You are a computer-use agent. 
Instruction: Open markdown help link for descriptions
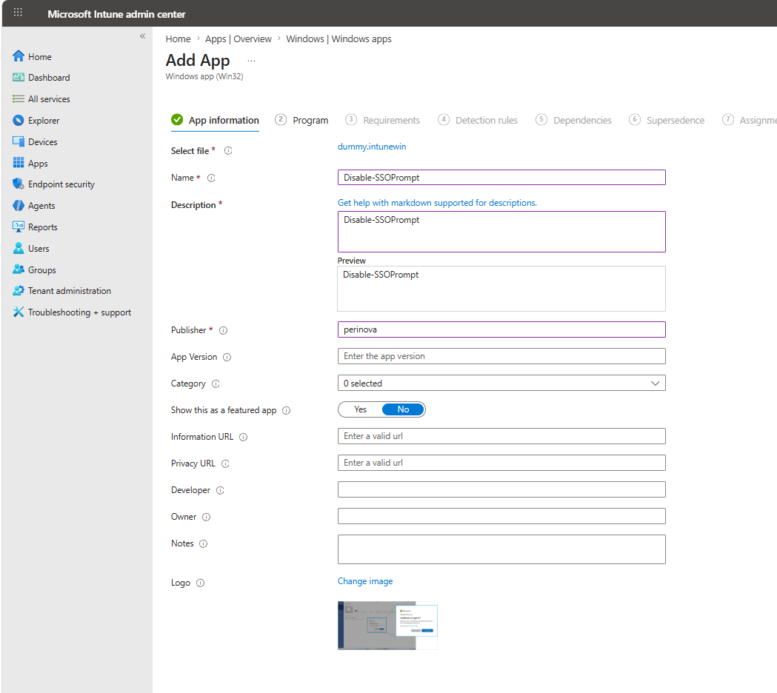click(437, 203)
